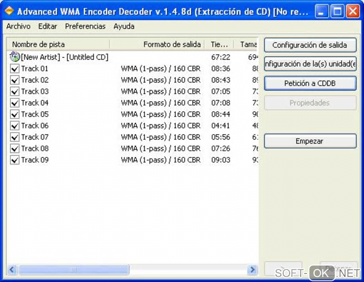Toggle the Track 09 checkbox
Viewport: 364px width, 282px height.
(x=15, y=160)
